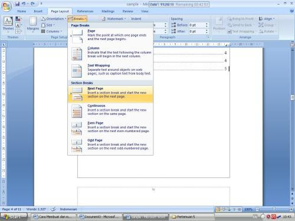Image resolution: width=295 pixels, height=221 pixels.
Task: Undo the last action in quick access toolbar
Action: click(24, 4)
